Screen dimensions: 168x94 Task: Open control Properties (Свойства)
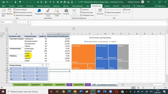84,10
